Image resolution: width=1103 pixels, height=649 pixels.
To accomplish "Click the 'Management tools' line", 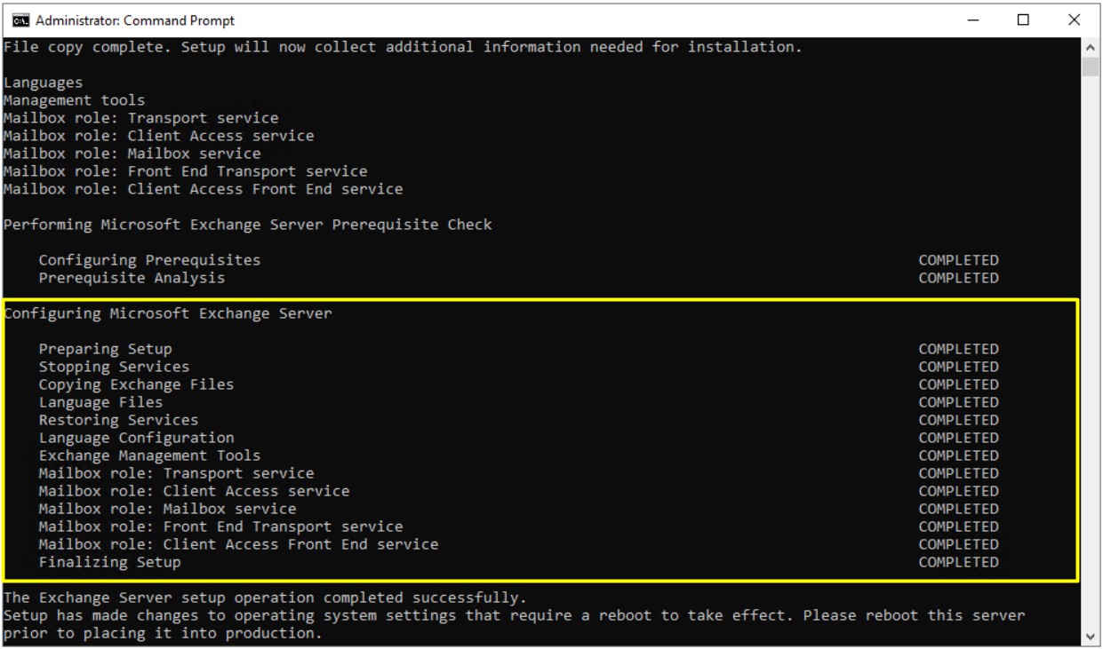I will pyautogui.click(x=75, y=100).
